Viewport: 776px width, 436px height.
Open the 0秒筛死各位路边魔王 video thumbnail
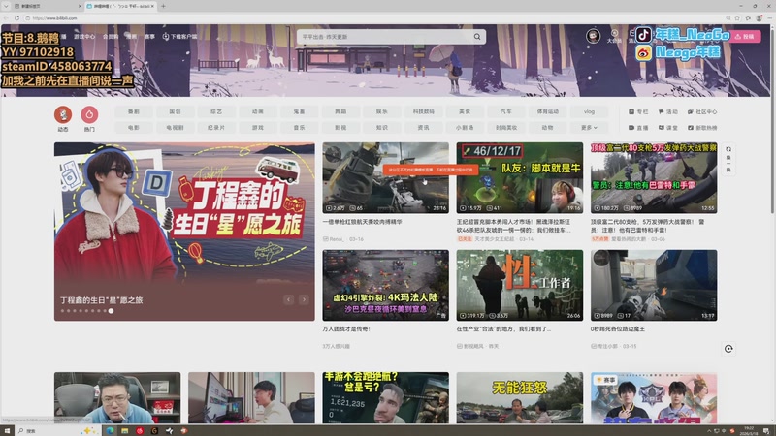click(x=654, y=285)
